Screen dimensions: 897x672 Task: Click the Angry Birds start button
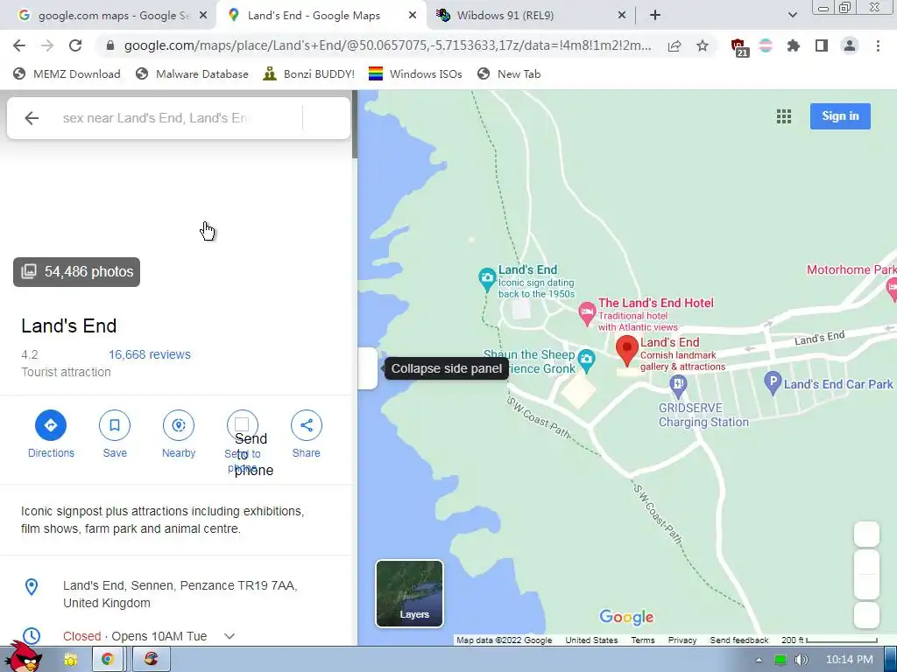(x=25, y=657)
